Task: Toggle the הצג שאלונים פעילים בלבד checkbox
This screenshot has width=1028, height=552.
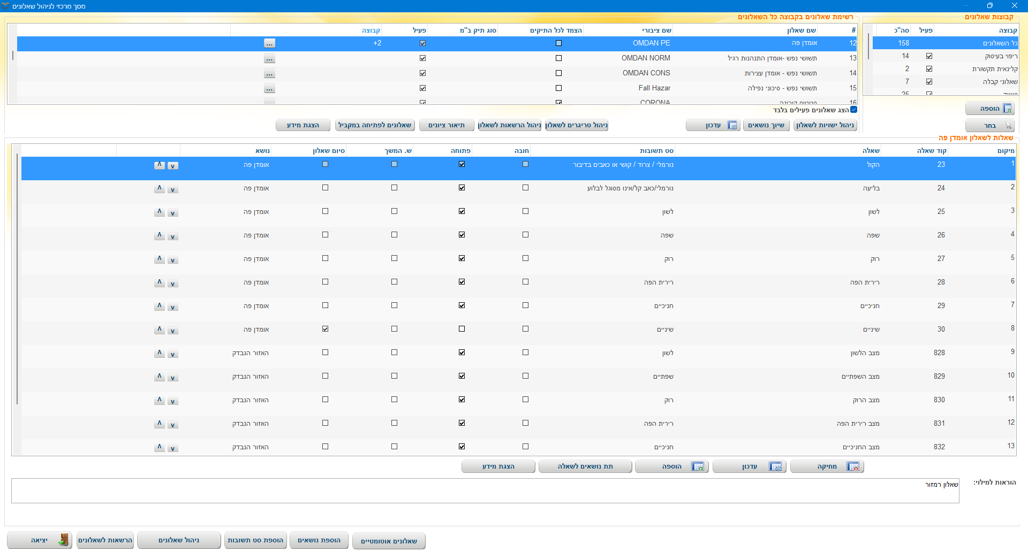Action: click(853, 110)
